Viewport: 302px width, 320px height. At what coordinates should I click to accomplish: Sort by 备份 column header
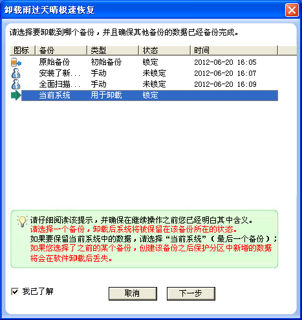(61, 51)
